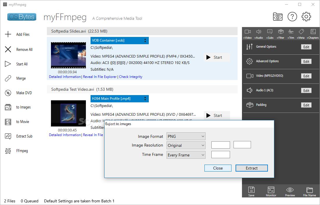Start converting Softpedia Slides.avi

[217, 57]
